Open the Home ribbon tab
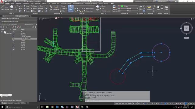 pyautogui.click(x=7, y=4)
